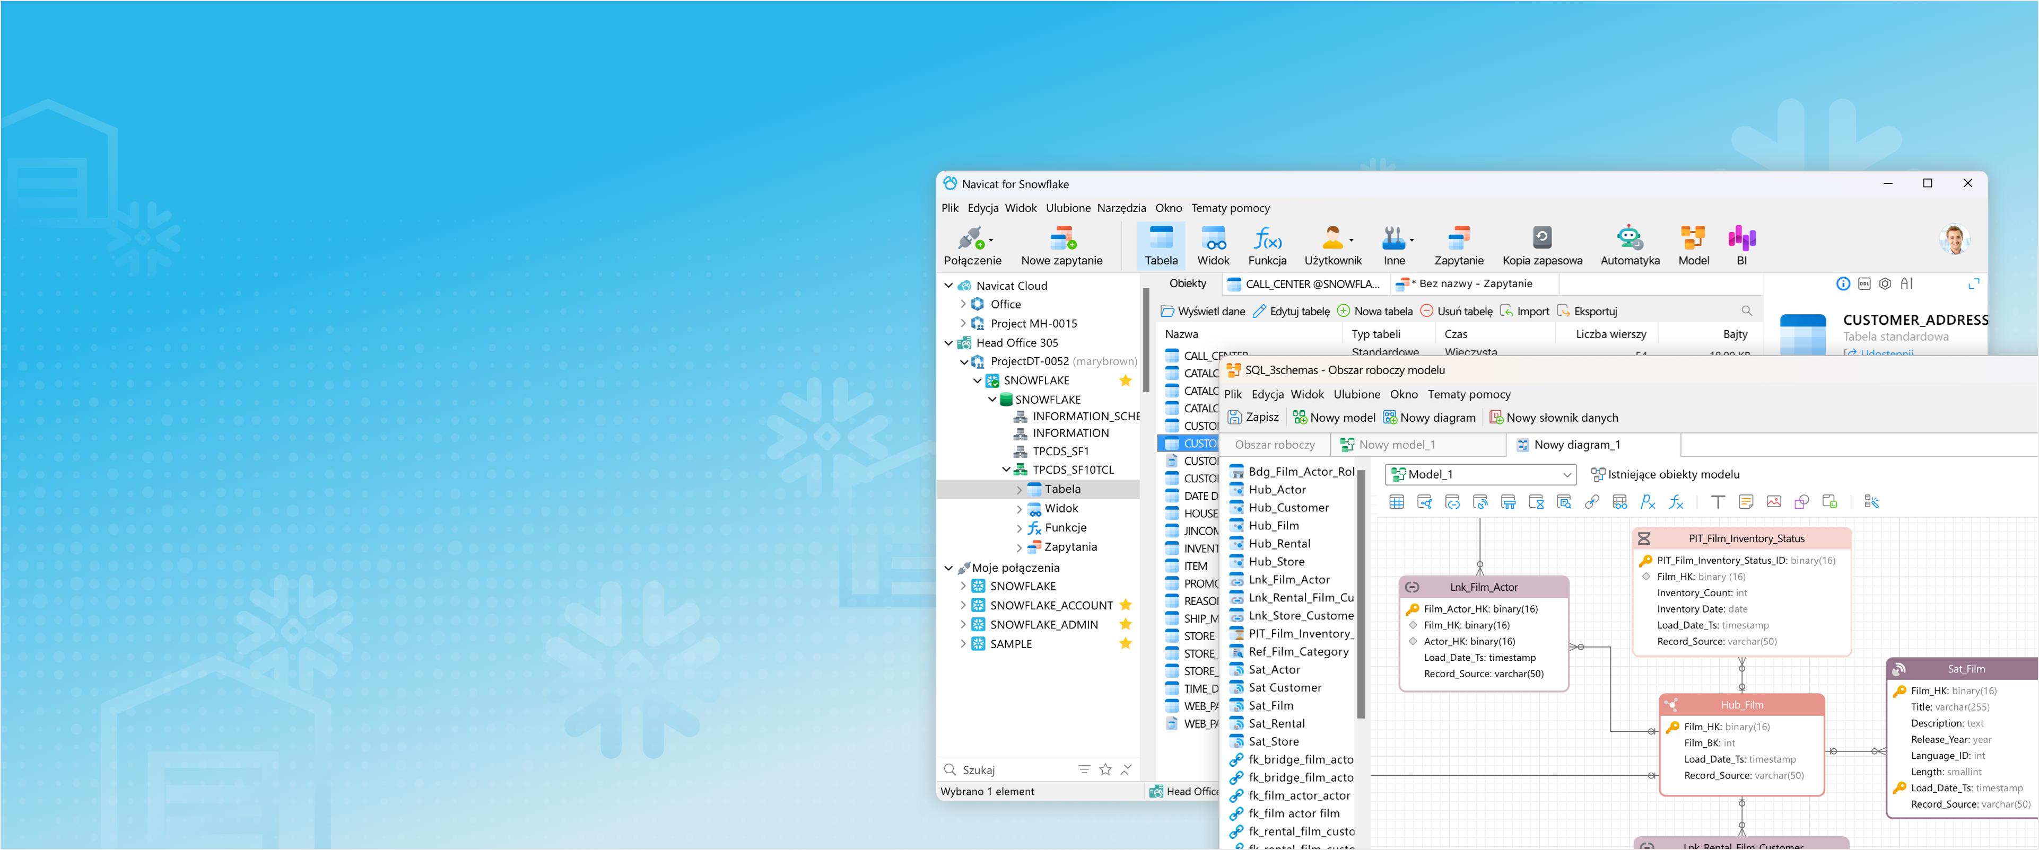Click the Hub_Film entity header on diagram

1741,704
